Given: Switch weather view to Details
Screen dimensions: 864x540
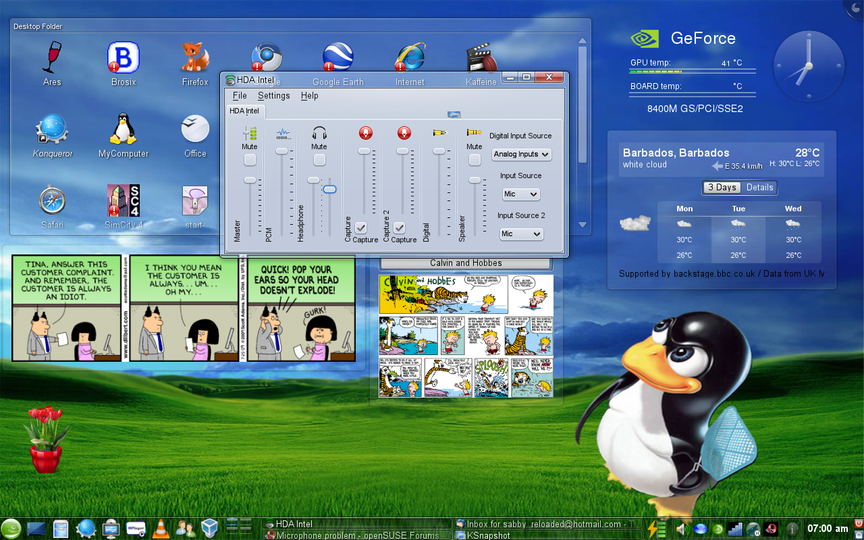Looking at the screenshot, I should 759,188.
